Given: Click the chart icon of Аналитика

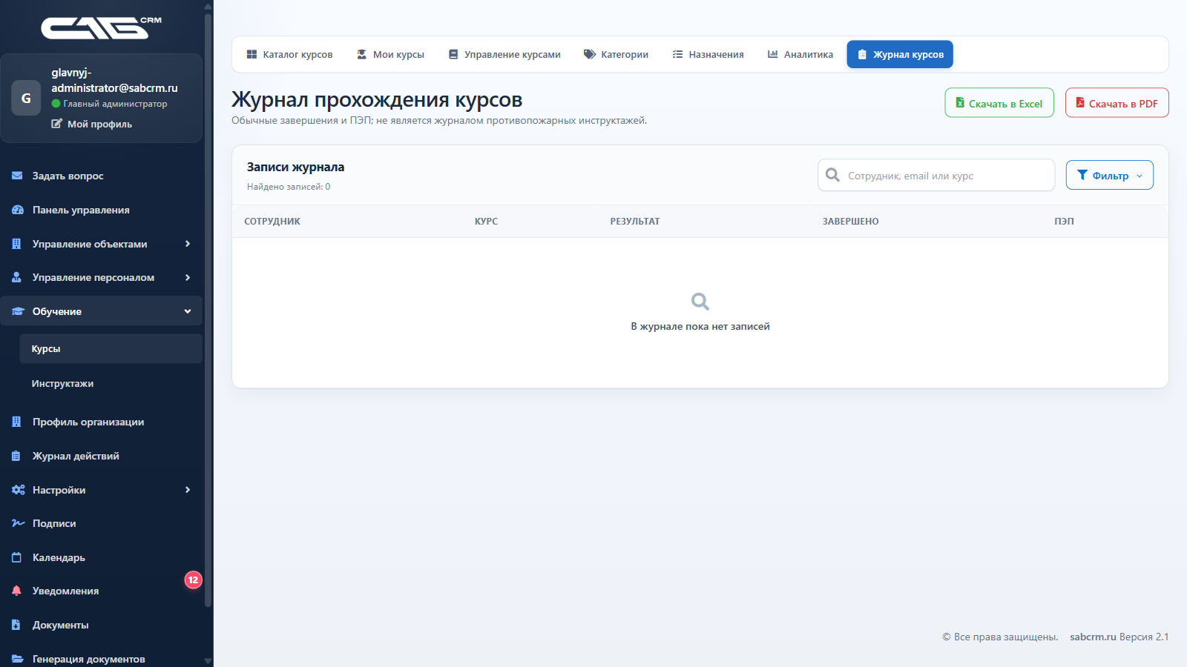Looking at the screenshot, I should 772,54.
